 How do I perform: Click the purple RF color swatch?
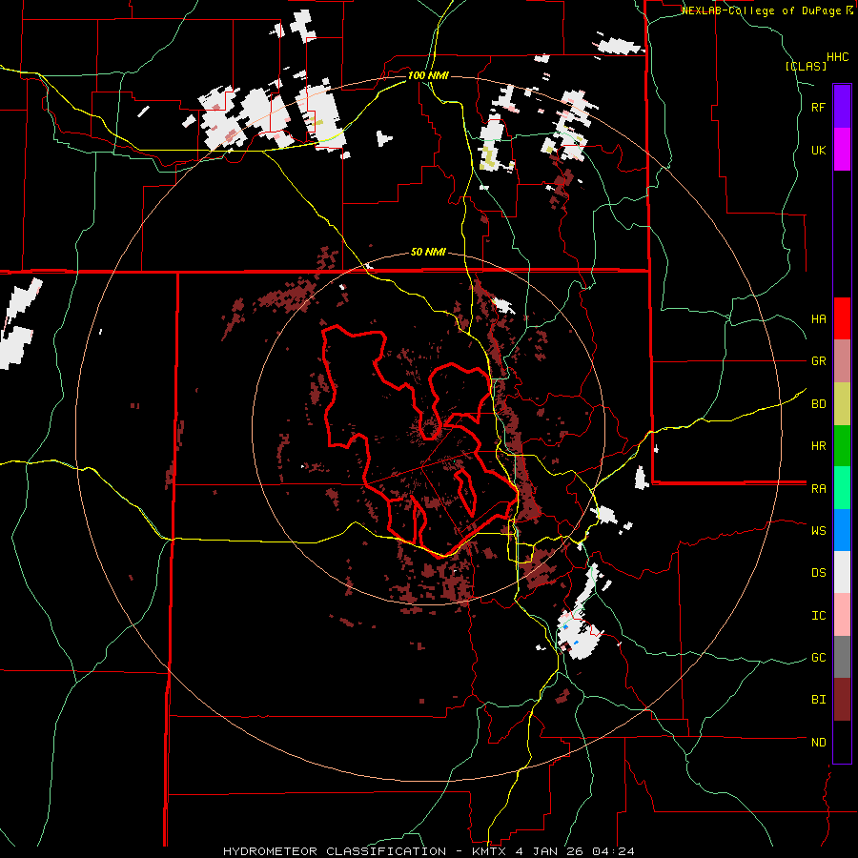tap(842, 107)
